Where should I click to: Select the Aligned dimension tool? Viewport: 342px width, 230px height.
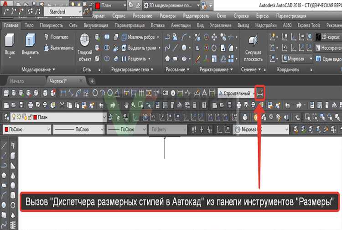[71, 93]
